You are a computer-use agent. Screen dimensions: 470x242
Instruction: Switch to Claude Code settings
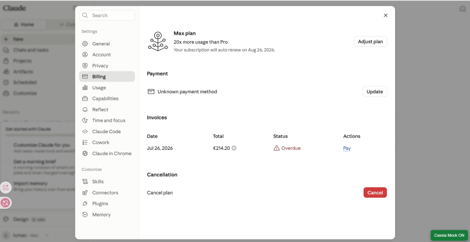(x=107, y=131)
